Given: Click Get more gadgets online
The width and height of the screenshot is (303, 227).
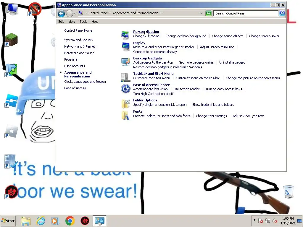Looking at the screenshot, I should (x=196, y=62).
